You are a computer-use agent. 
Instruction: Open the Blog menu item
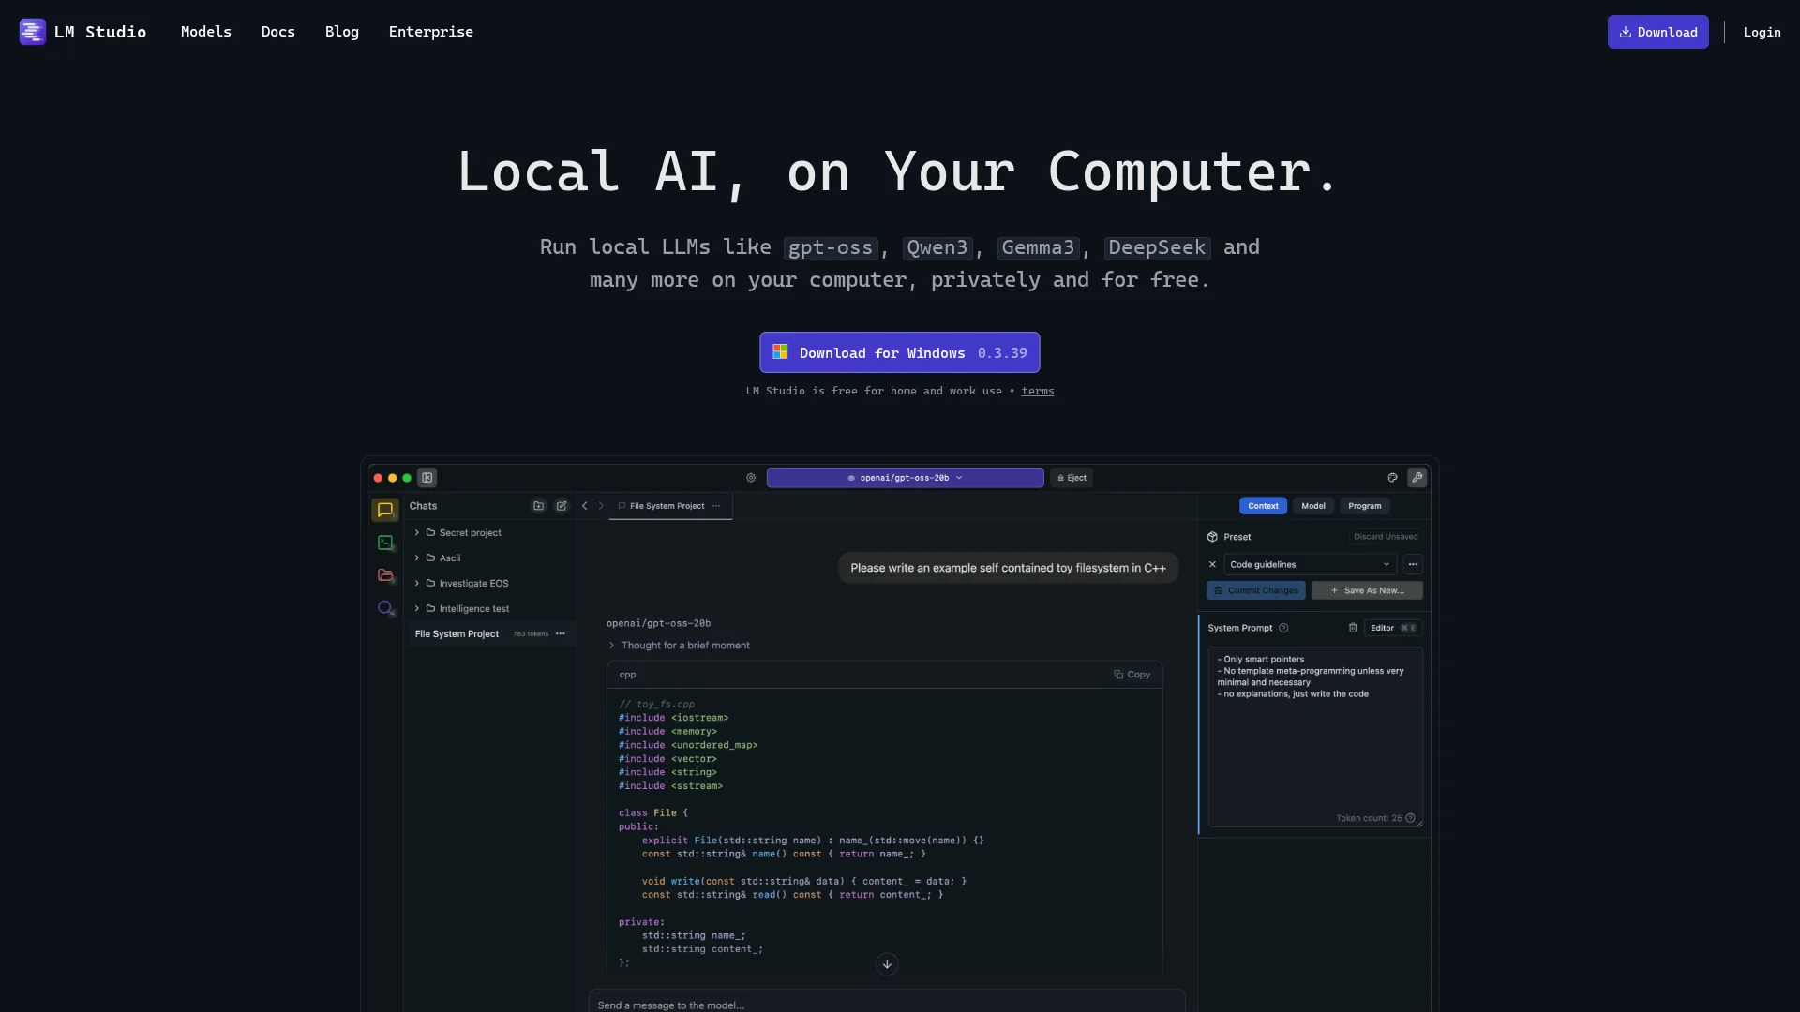click(342, 32)
